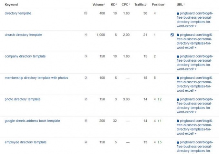Image resolution: width=219 pixels, height=154 pixels.
Task: Click the info icon next to CPC
Action: click(129, 5)
